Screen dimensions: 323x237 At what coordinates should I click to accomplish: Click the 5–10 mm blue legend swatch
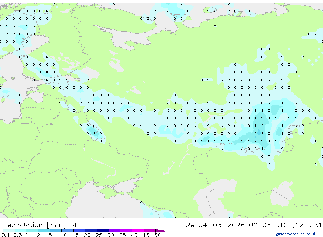[56, 231]
